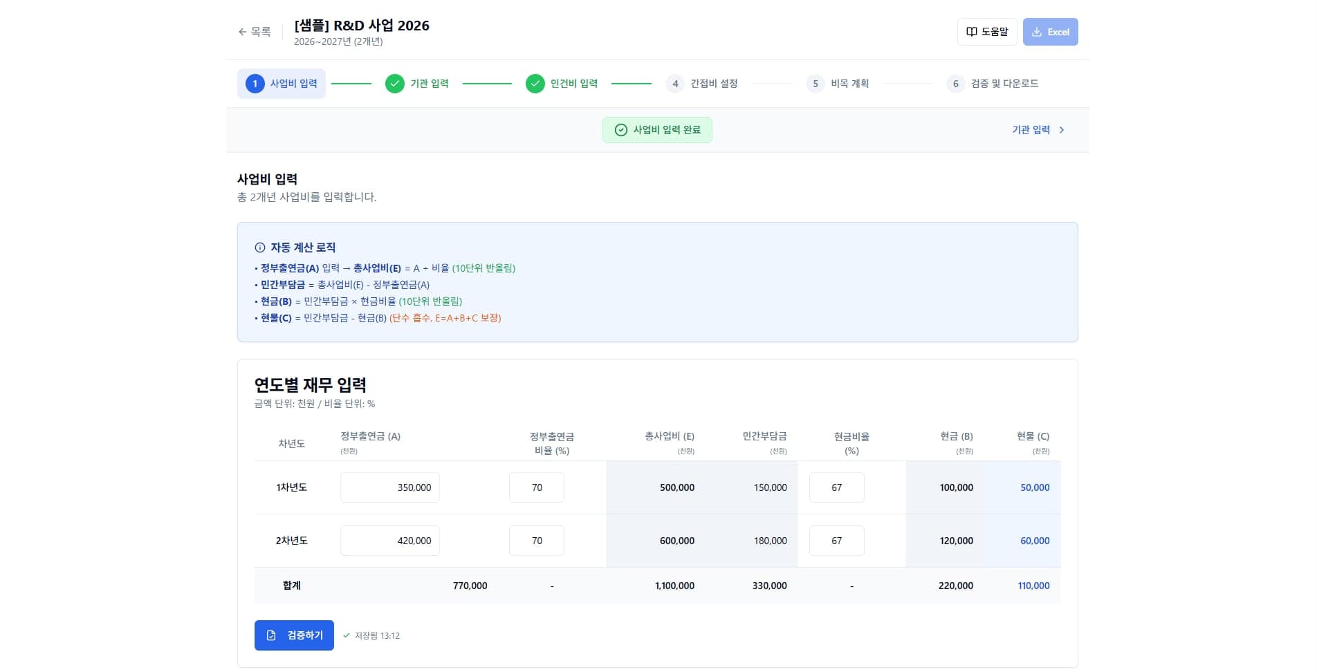Image resolution: width=1317 pixels, height=672 pixels.
Task: Click the 합계 row label
Action: [292, 586]
